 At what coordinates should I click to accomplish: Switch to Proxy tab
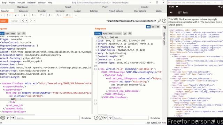pos(105,7)
